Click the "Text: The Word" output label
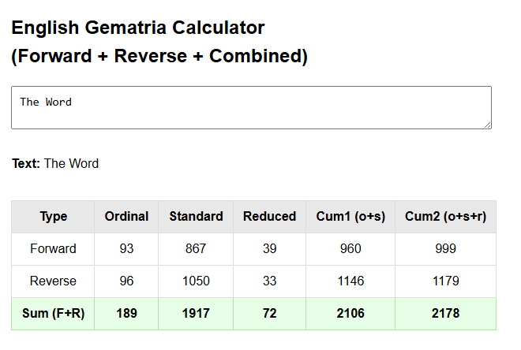This screenshot has height=350, width=521. click(x=55, y=164)
